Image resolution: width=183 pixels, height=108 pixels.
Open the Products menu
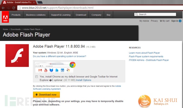pyautogui.click(x=16, y=15)
